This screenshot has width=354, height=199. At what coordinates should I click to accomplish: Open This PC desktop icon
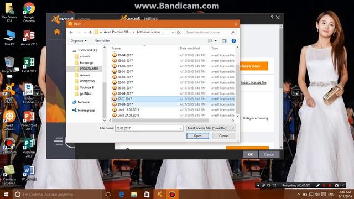pos(9,38)
